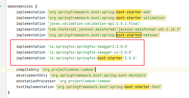Click the compileOnly keyword
The image size is (189, 98).
[28, 70]
